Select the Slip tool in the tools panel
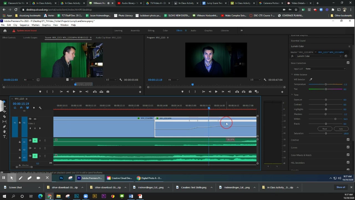The image size is (355, 200). point(4,121)
